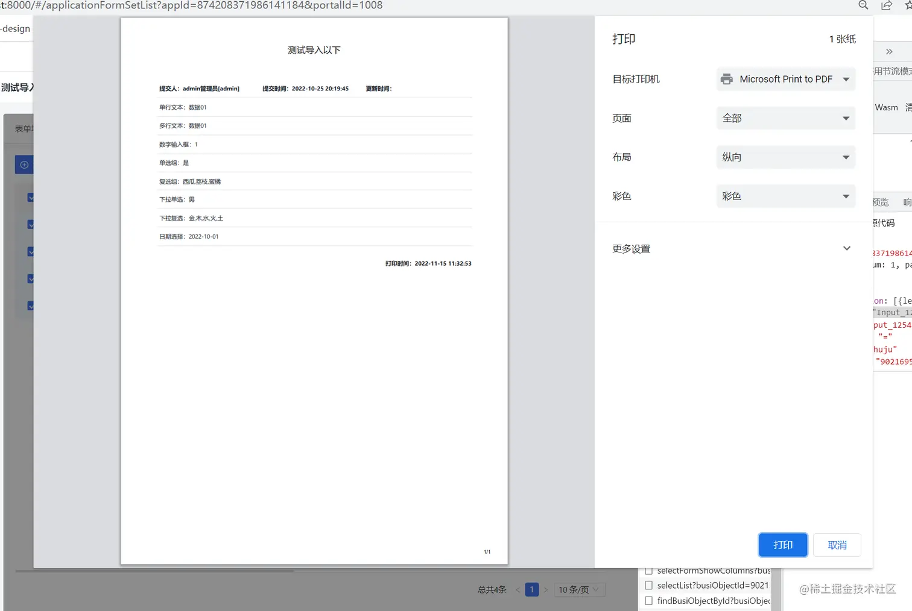912x611 pixels.
Task: Click the print preview page thumbnail
Action: tap(314, 291)
